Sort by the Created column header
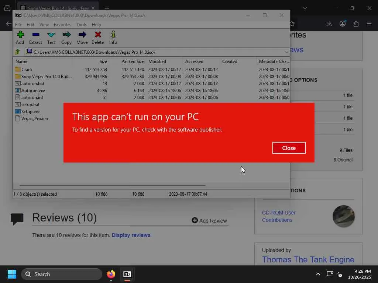 click(x=239, y=62)
